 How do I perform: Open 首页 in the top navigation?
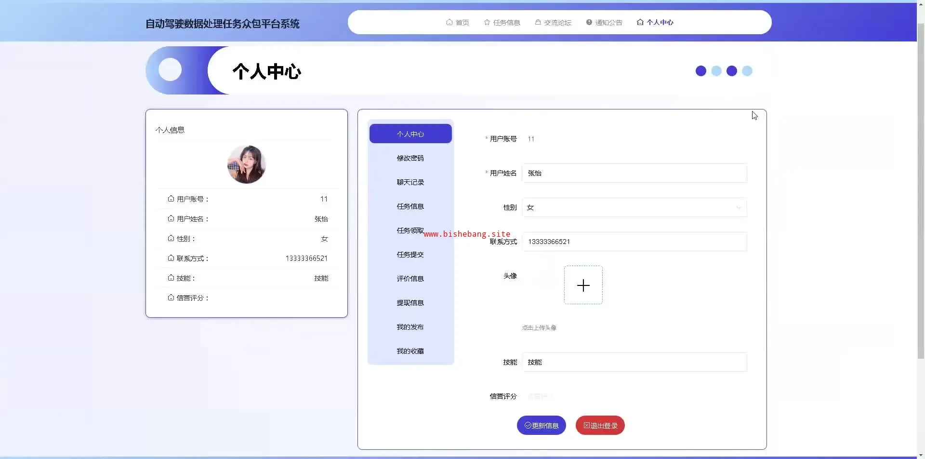point(458,22)
